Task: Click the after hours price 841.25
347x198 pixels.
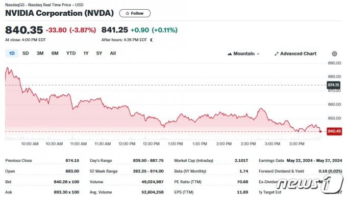Action: [115, 30]
